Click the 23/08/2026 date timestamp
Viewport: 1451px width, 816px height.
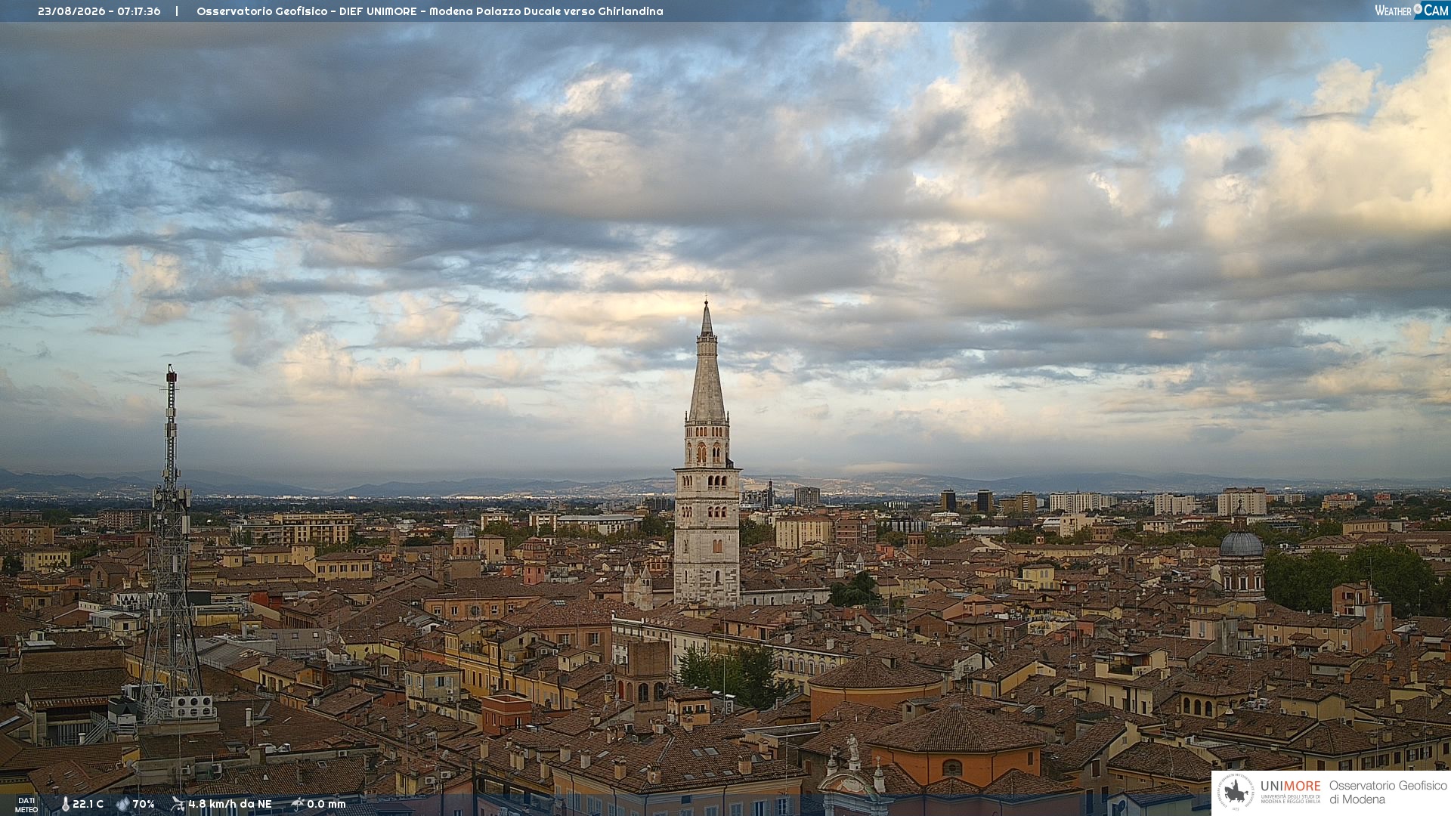click(72, 11)
